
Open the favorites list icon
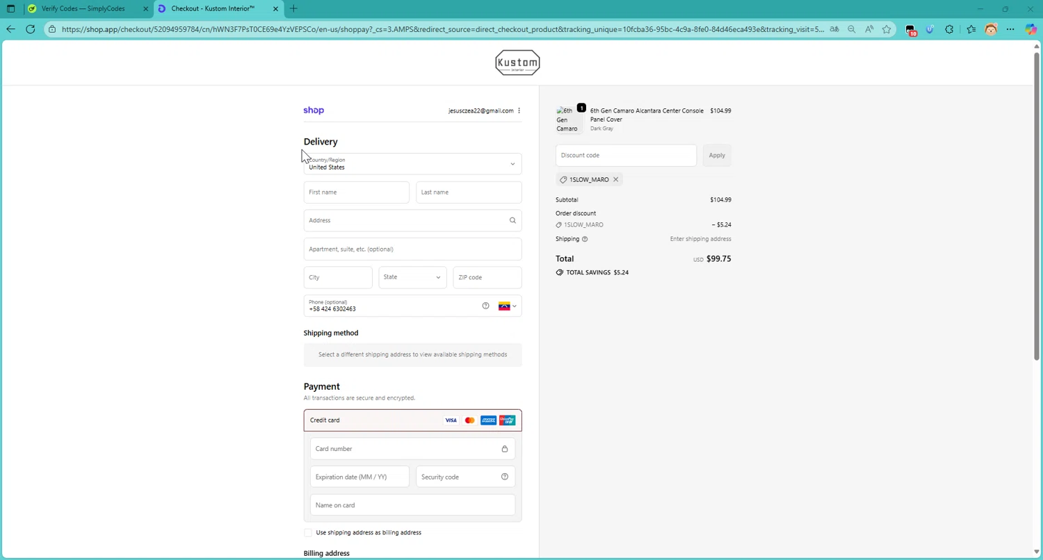pos(971,29)
